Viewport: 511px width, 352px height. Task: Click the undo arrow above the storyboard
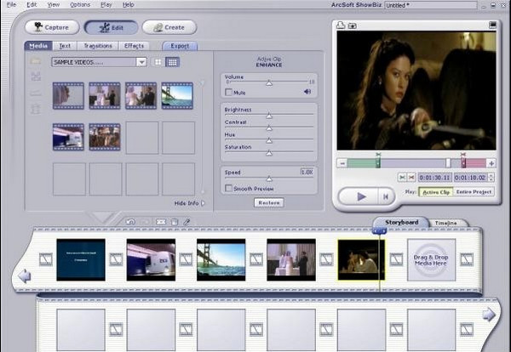point(130,222)
